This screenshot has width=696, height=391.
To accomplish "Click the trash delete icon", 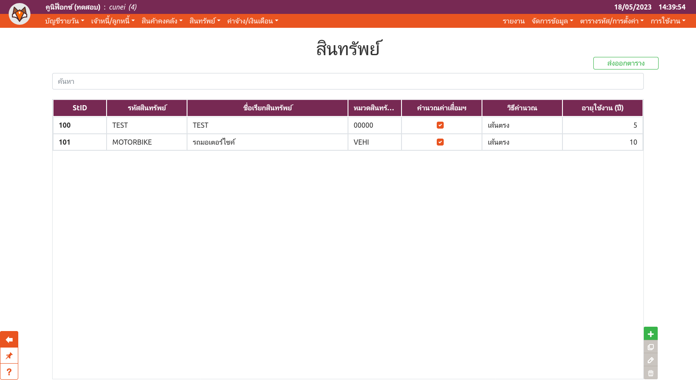I will click(651, 373).
